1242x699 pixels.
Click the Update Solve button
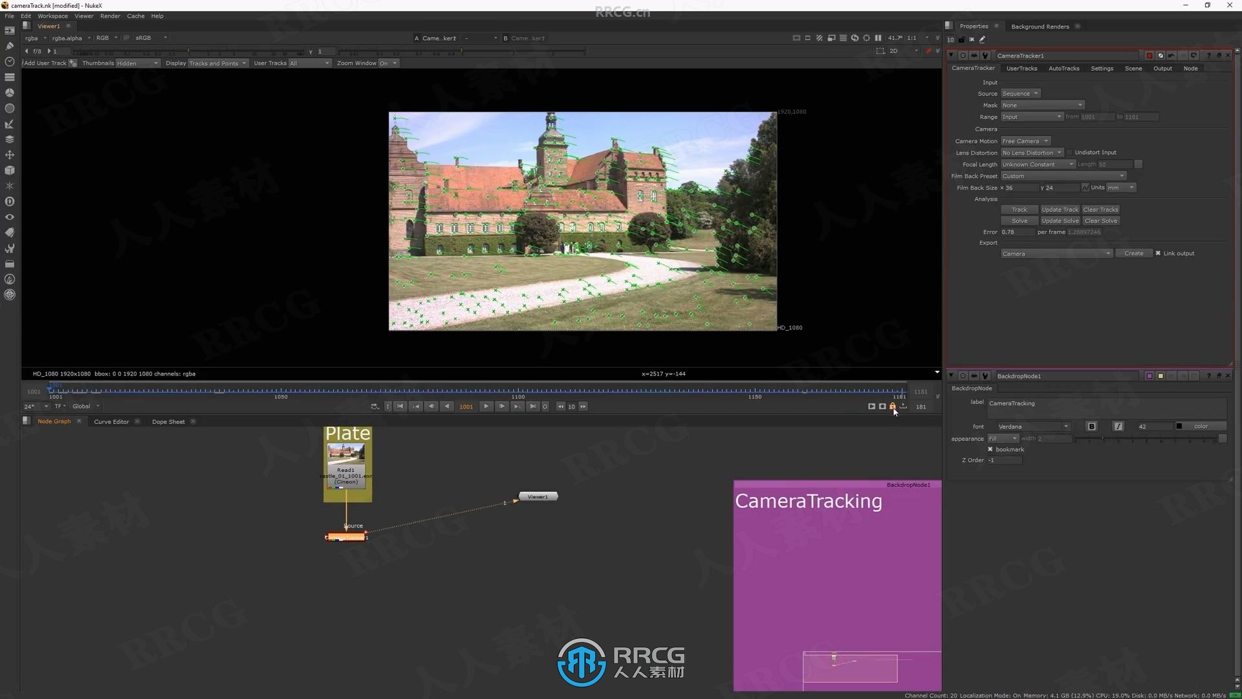pyautogui.click(x=1060, y=220)
